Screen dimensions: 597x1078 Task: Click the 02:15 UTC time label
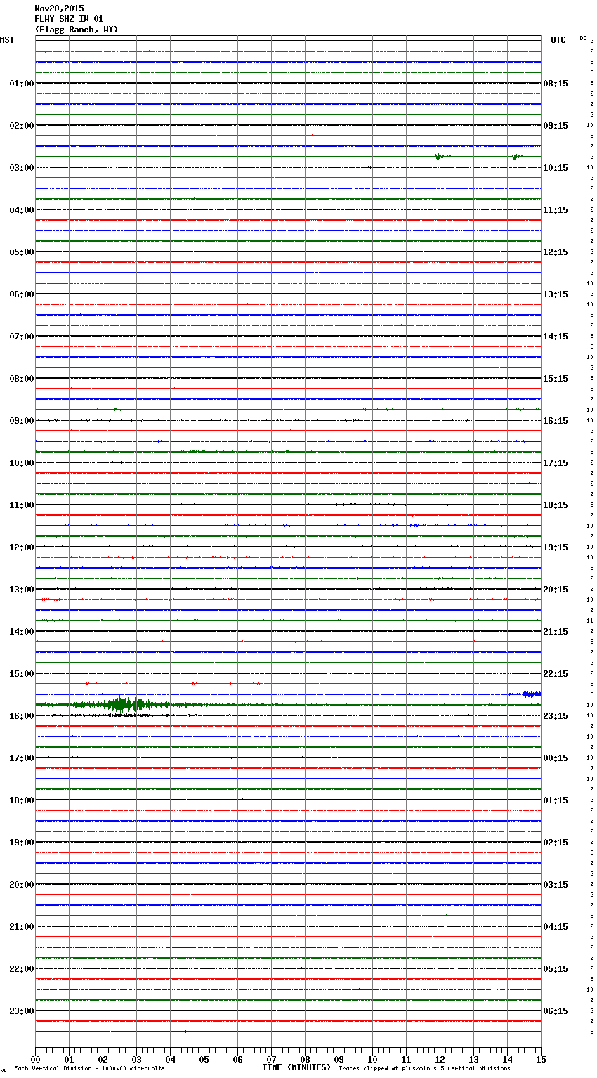[556, 843]
